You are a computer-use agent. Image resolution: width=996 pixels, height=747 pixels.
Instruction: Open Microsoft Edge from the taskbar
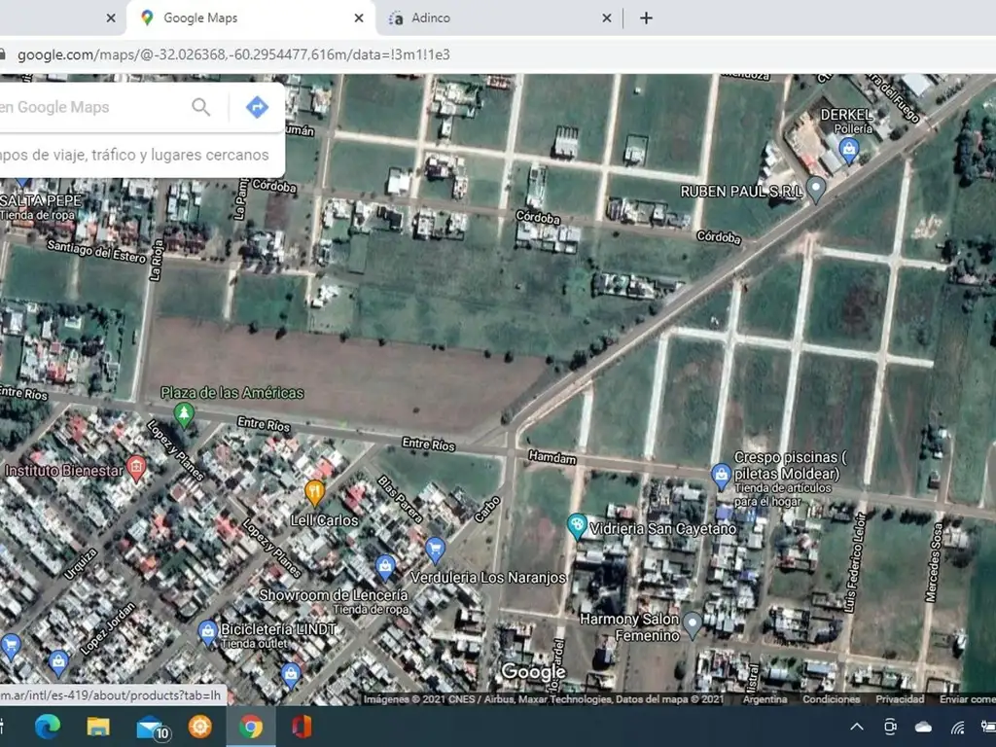pos(48,727)
